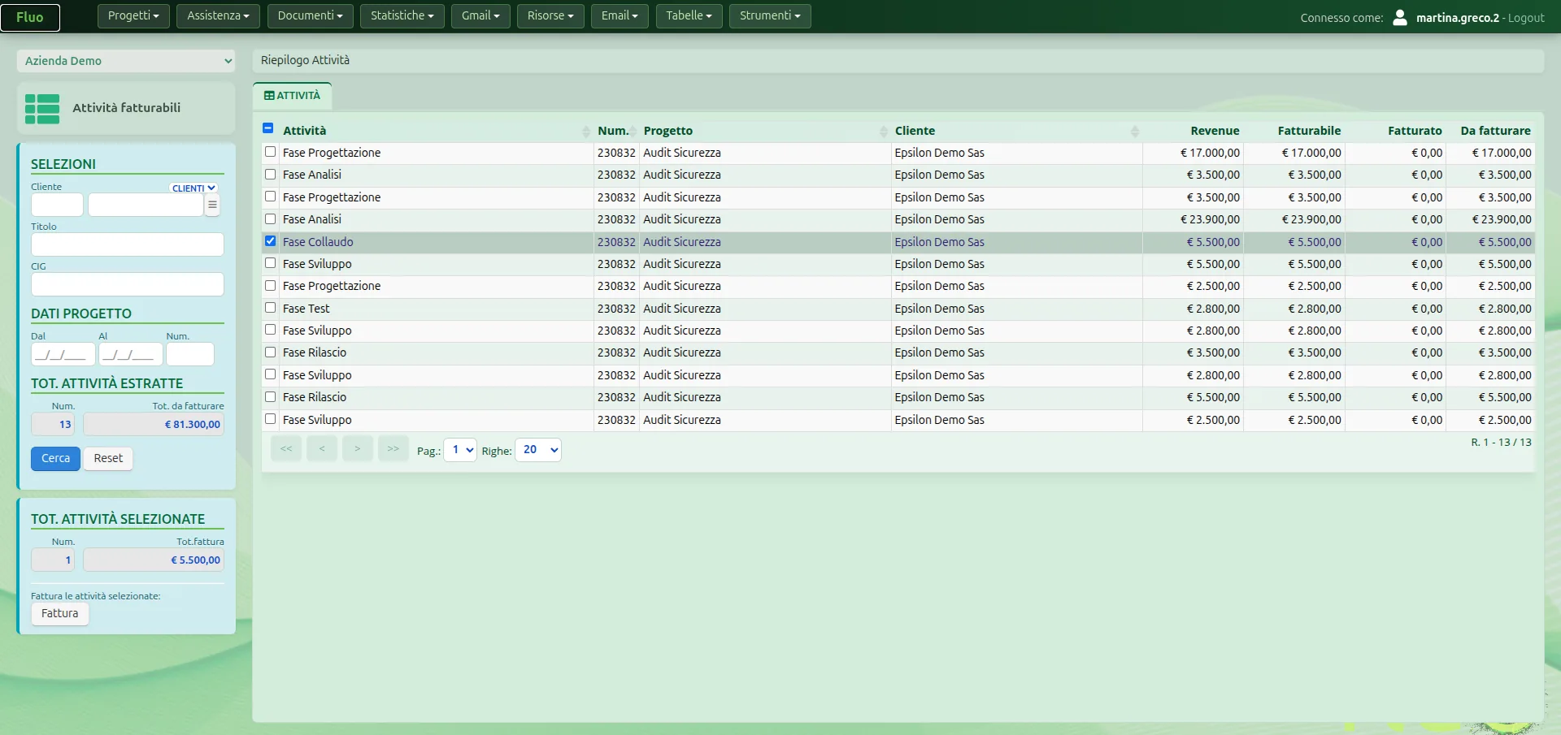Viewport: 1561px width, 735px height.
Task: Click the user profile icon beside martina.greco.2
Action: [1400, 17]
